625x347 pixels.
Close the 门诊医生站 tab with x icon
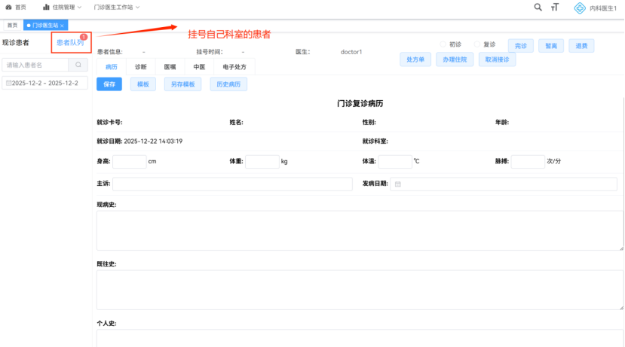pyautogui.click(x=62, y=26)
